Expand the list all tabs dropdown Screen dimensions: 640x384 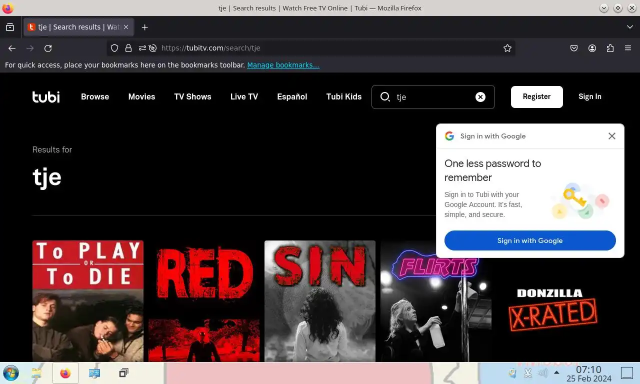629,27
